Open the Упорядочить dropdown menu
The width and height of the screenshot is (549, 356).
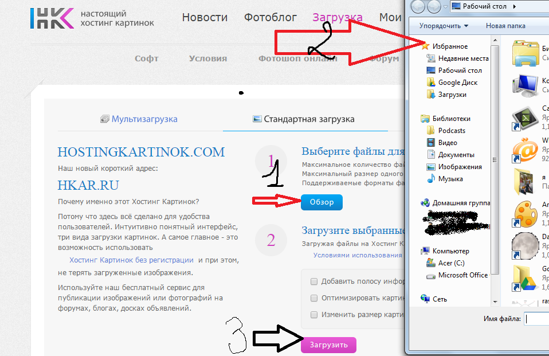coord(444,26)
